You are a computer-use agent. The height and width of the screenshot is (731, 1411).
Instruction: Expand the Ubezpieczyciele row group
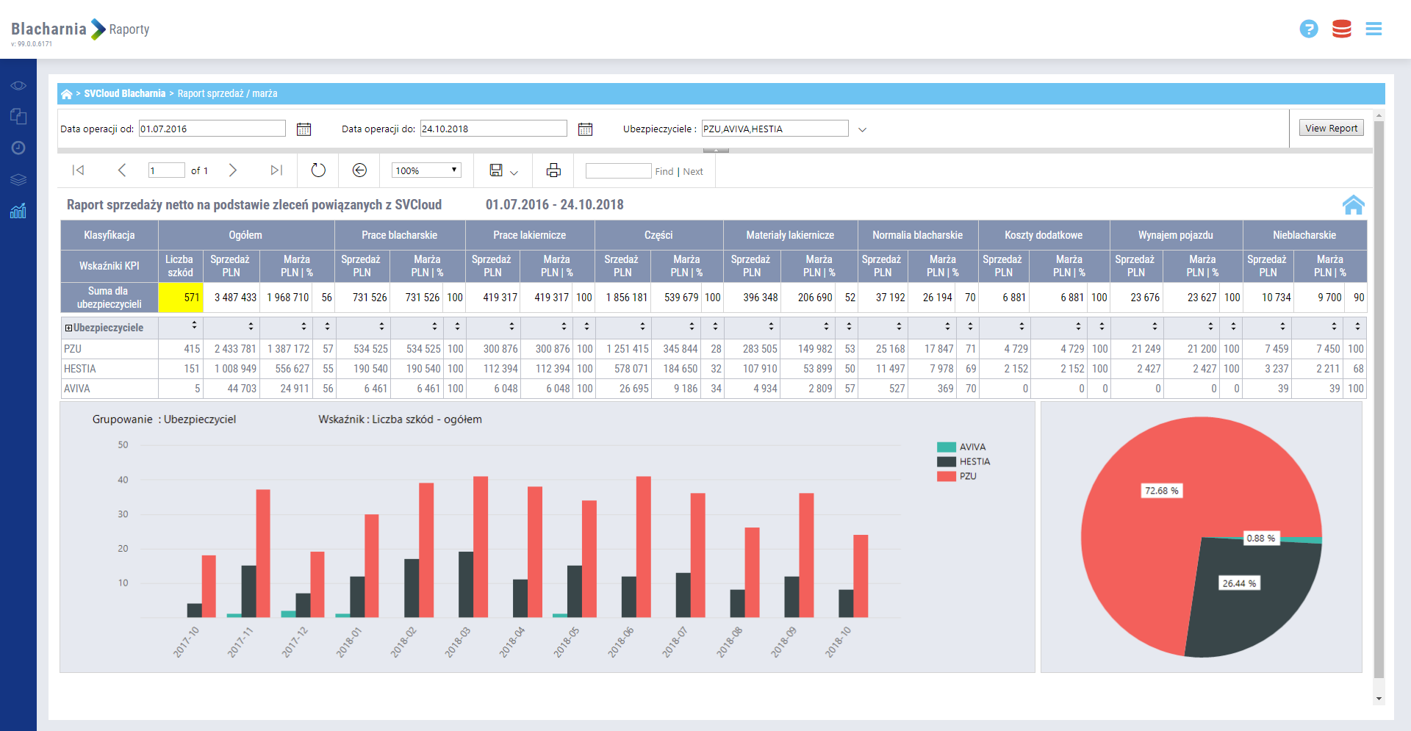tap(68, 328)
